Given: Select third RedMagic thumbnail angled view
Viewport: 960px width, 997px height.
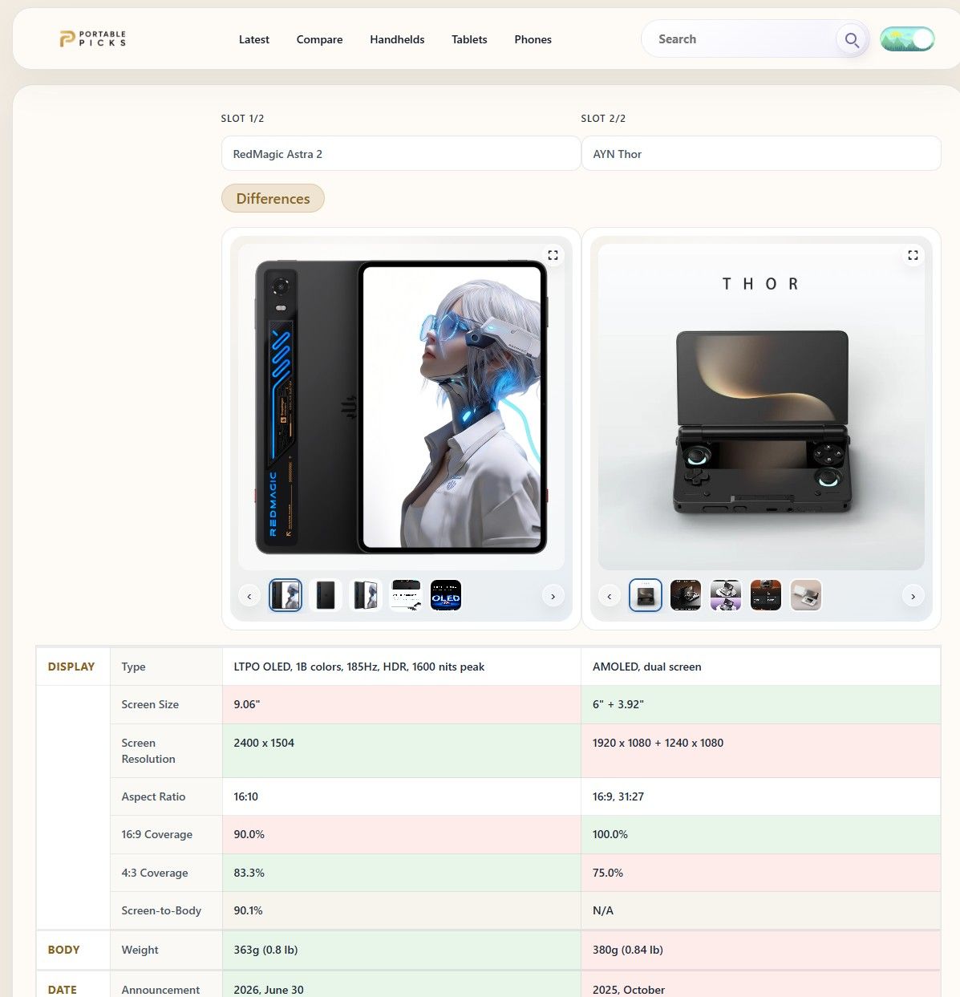Looking at the screenshot, I should [366, 595].
